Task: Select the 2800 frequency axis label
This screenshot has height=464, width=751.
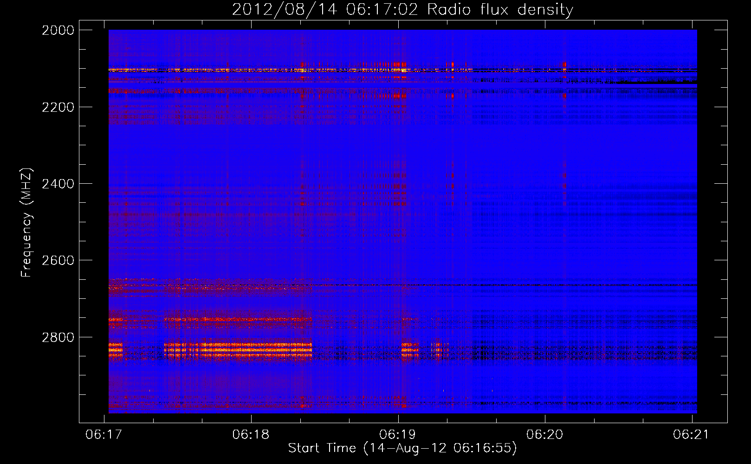Action: 58,337
